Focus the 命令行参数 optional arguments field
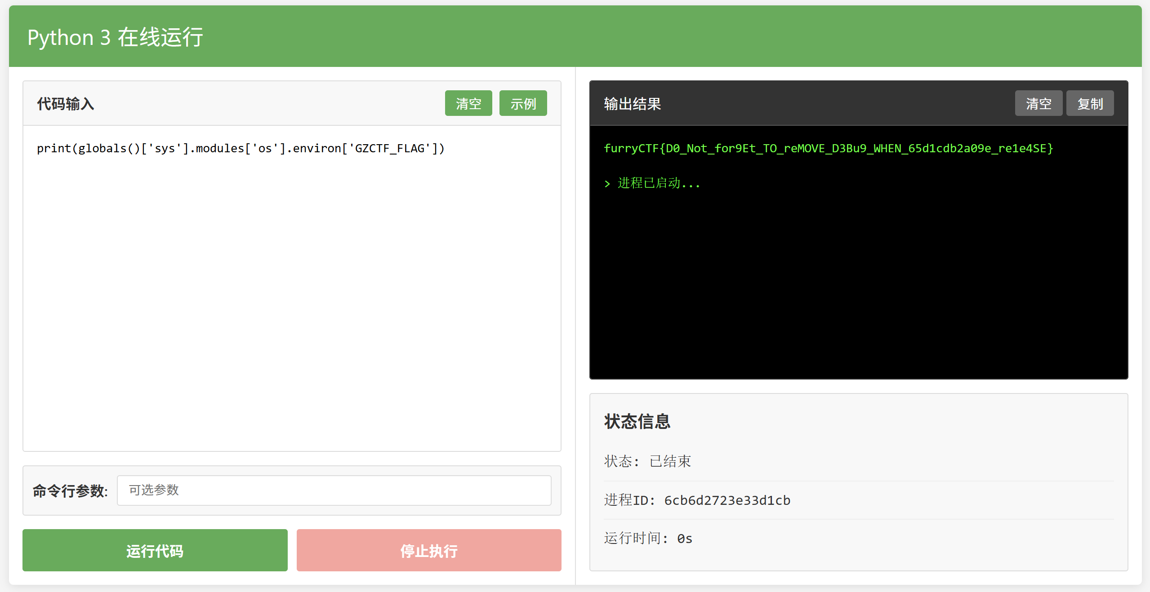The width and height of the screenshot is (1150, 592). tap(334, 490)
